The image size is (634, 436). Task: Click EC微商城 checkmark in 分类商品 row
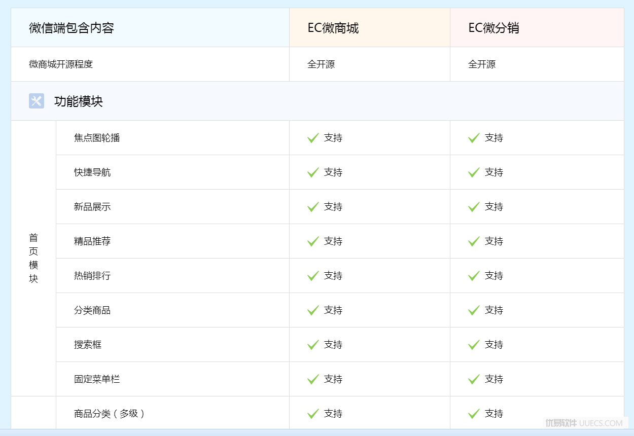(313, 310)
